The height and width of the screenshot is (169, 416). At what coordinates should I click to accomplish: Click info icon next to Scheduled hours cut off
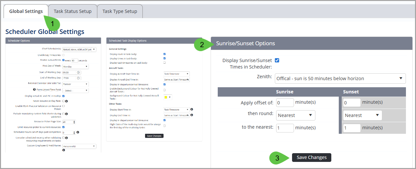78,132
